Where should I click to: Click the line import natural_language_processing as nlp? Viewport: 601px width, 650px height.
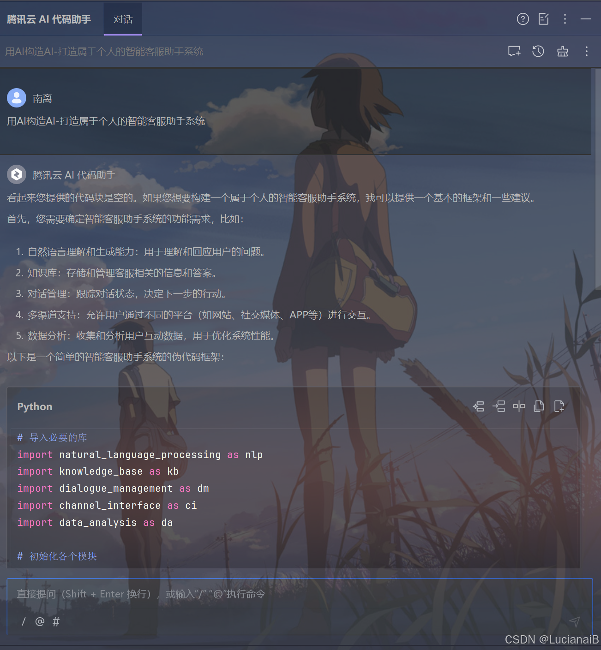(140, 455)
